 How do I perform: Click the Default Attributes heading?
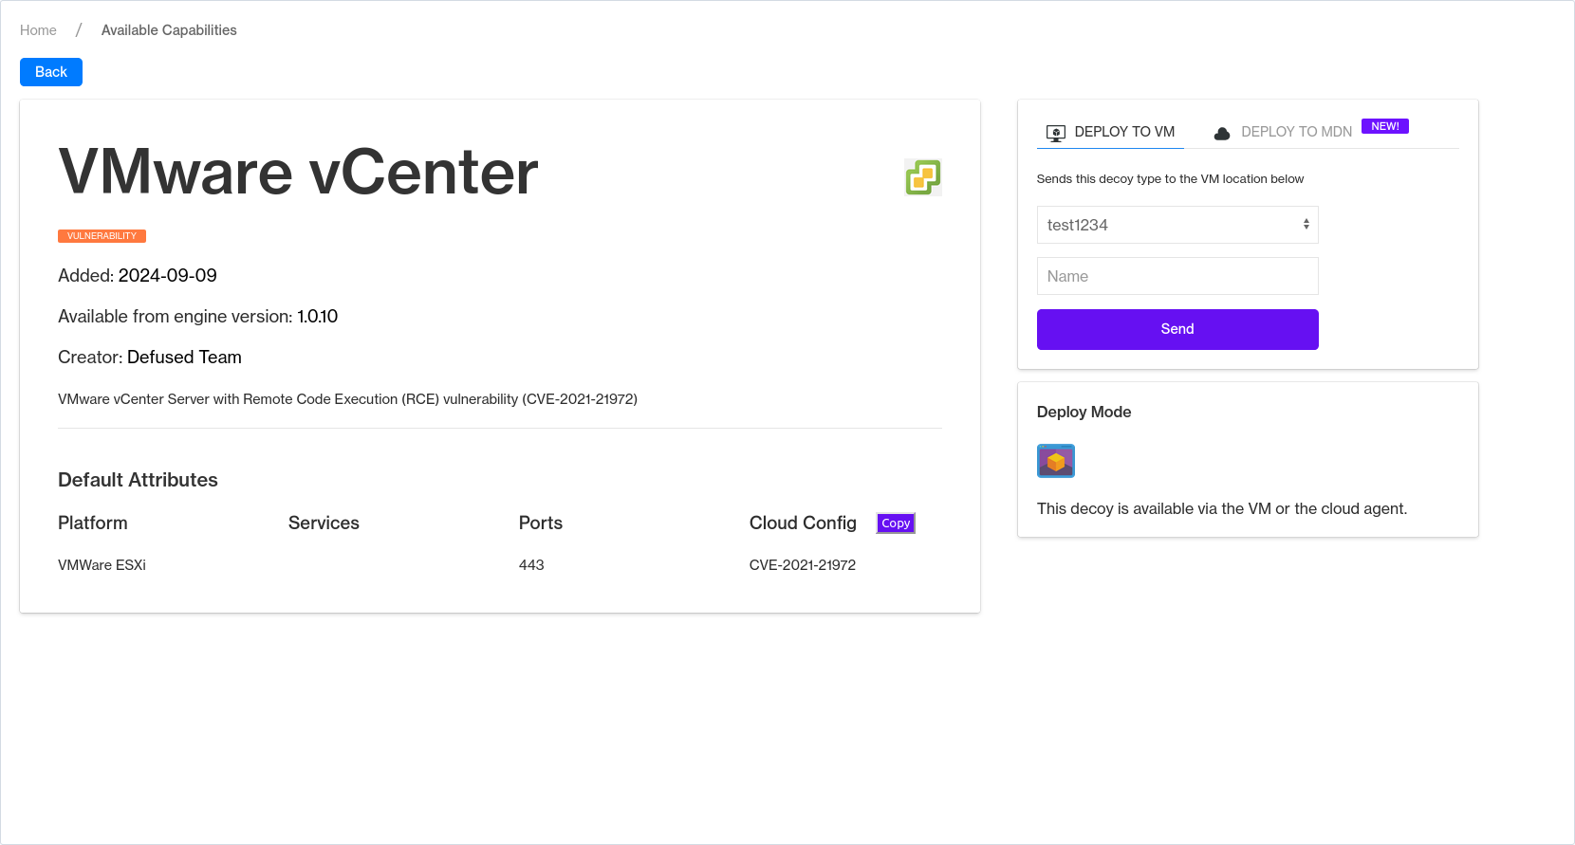138,480
